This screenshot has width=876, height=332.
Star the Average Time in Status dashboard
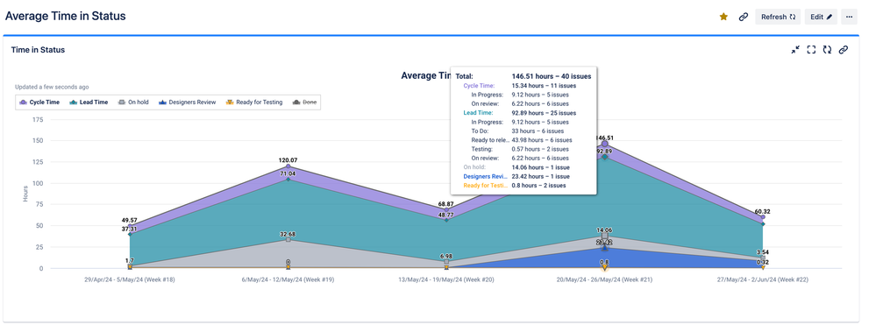[x=723, y=17]
